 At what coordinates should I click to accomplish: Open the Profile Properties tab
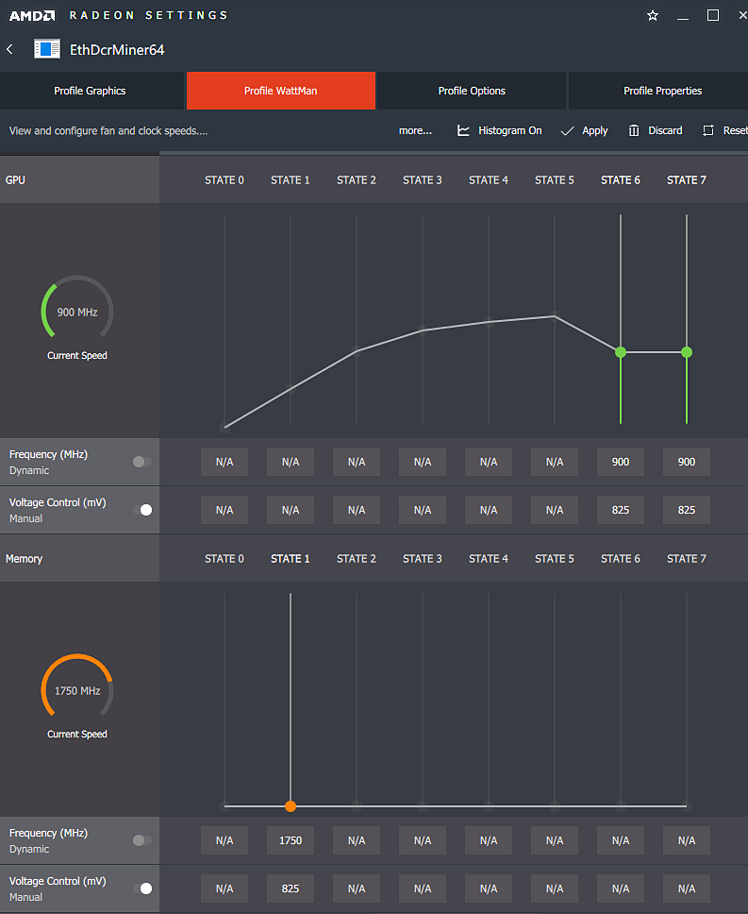tap(658, 91)
